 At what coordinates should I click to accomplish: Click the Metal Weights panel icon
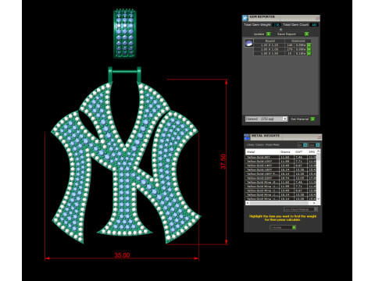click(247, 137)
